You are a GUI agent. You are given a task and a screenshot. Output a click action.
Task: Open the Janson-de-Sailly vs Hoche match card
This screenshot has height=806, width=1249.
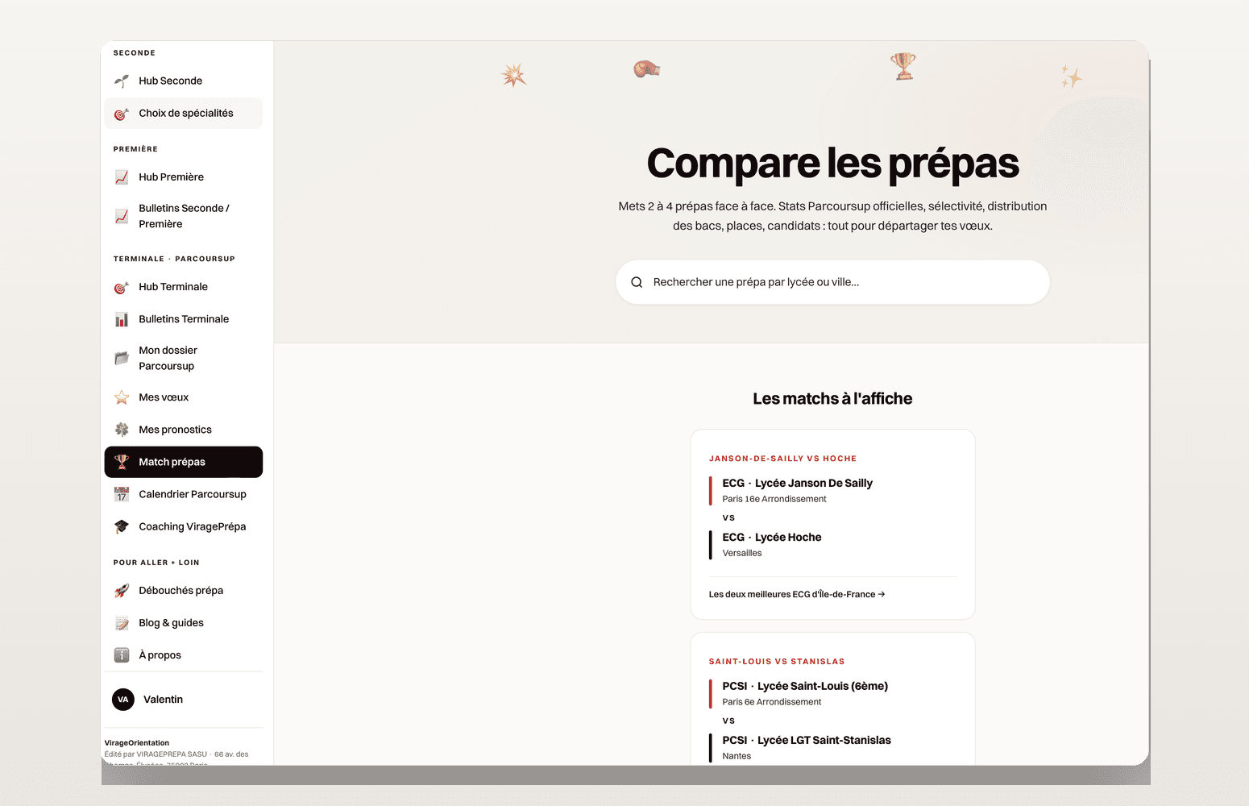coord(832,524)
